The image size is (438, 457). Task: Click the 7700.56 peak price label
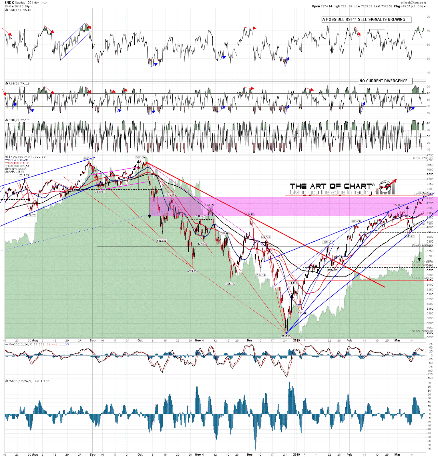pyautogui.click(x=140, y=157)
